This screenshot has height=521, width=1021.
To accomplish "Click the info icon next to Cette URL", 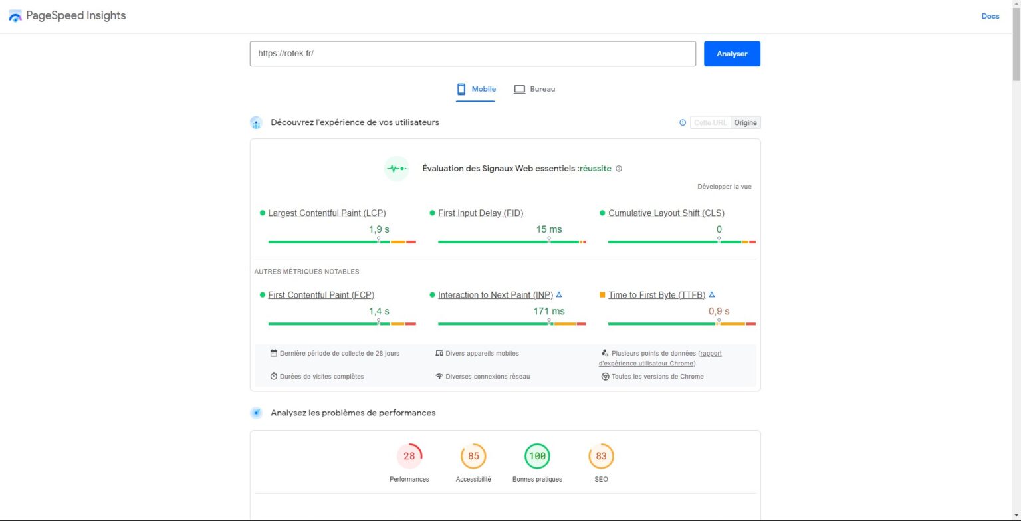I will coord(683,122).
